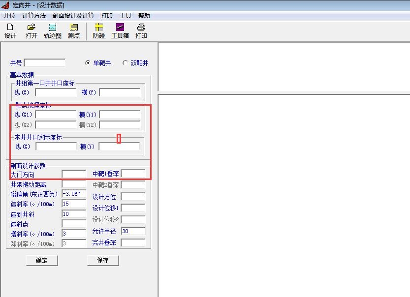Image resolution: width=410 pixels, height=297 pixels.
Task: Open the 井位 menu
Action: click(x=9, y=16)
